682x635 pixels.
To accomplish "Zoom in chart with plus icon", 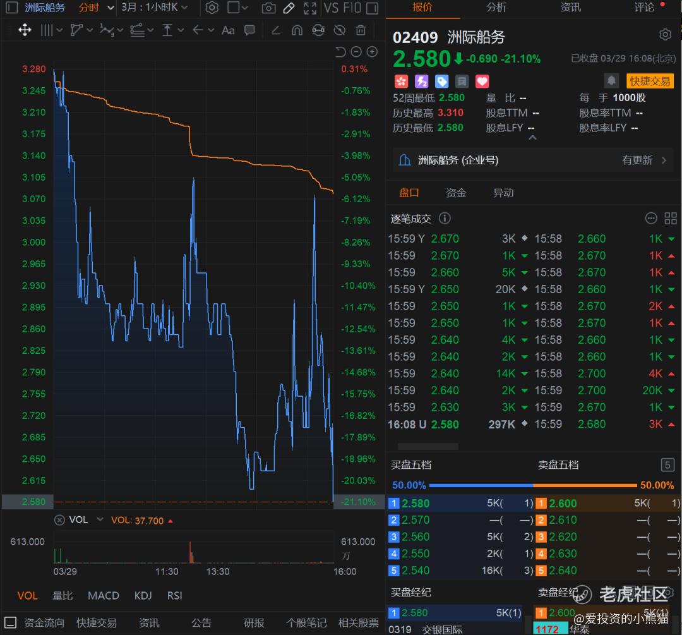I will coord(372,52).
